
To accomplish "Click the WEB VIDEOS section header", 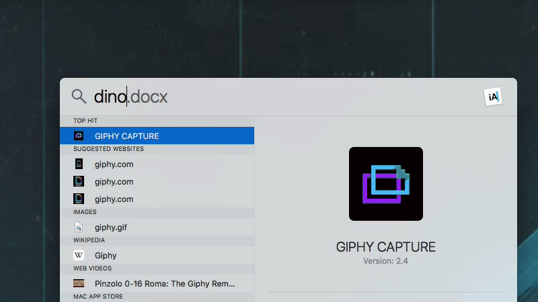I will [x=92, y=268].
